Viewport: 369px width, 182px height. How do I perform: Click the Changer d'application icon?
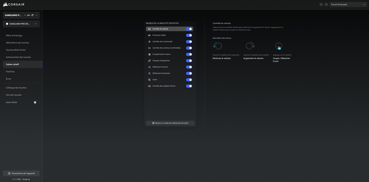149,61
